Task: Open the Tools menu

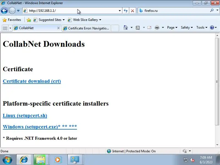Action: [202, 28]
